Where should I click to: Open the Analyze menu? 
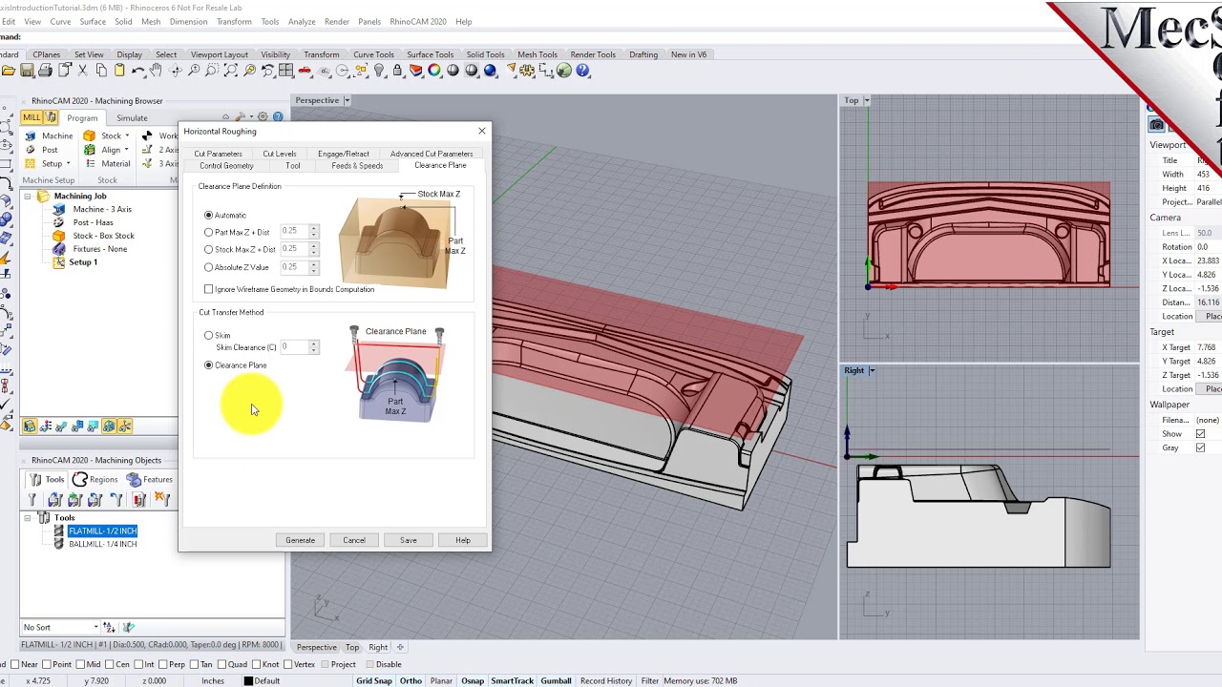(x=302, y=21)
